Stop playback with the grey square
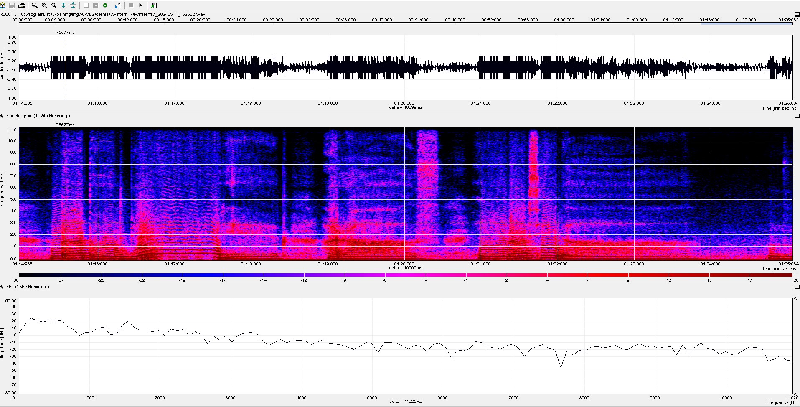 pos(131,5)
